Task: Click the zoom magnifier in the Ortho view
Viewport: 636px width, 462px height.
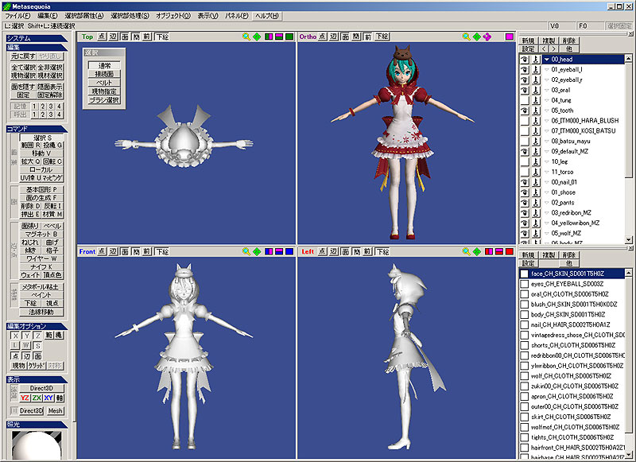Action: [466, 37]
